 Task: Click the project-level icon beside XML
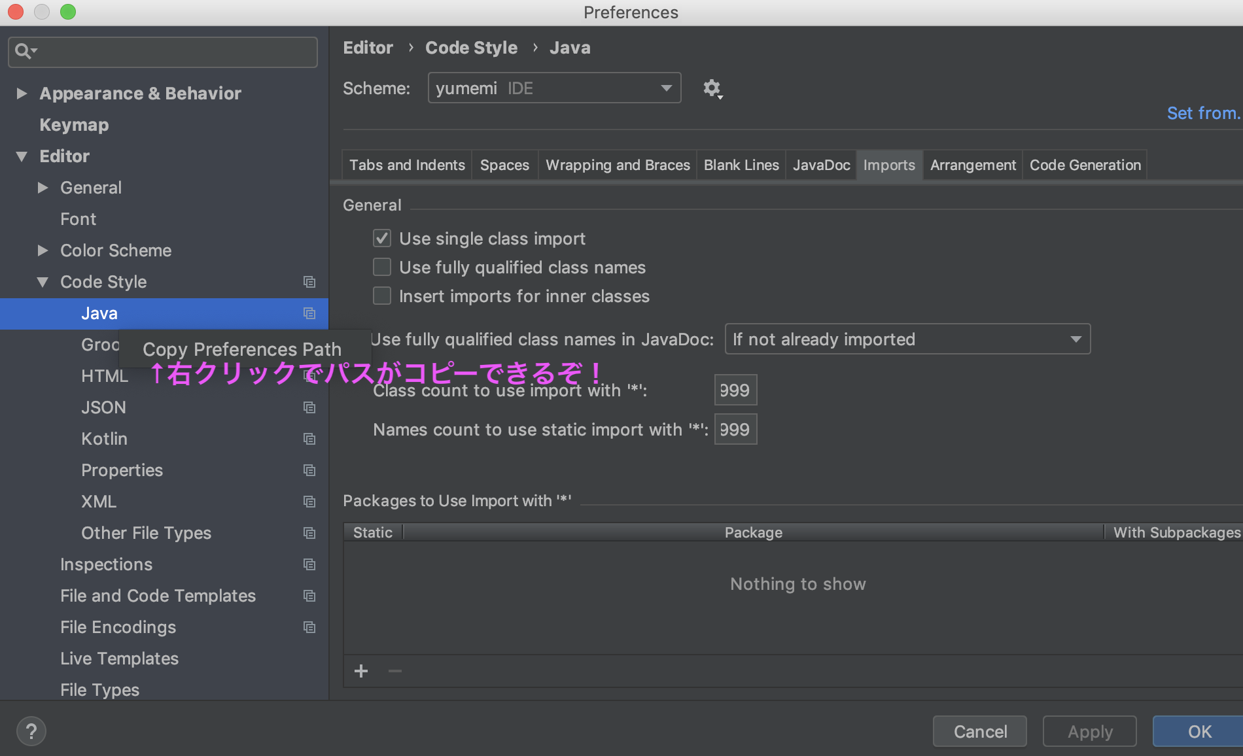click(309, 502)
